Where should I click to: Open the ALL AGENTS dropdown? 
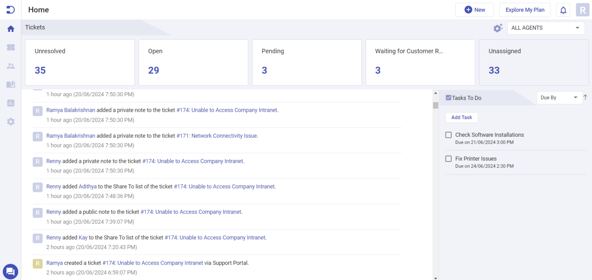(546, 28)
